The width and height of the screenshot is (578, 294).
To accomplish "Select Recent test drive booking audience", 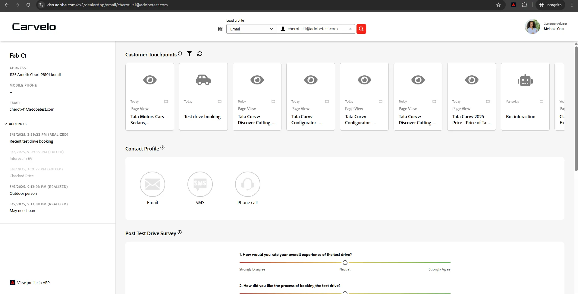I will click(x=31, y=141).
